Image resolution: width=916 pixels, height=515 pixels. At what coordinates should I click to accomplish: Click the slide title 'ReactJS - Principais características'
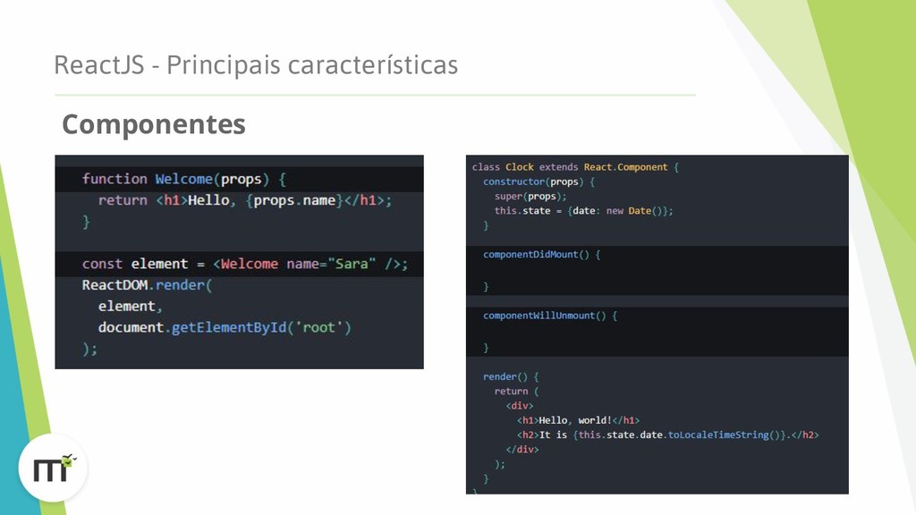pyautogui.click(x=256, y=64)
